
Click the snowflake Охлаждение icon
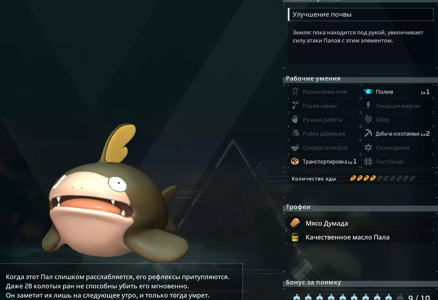tap(368, 148)
